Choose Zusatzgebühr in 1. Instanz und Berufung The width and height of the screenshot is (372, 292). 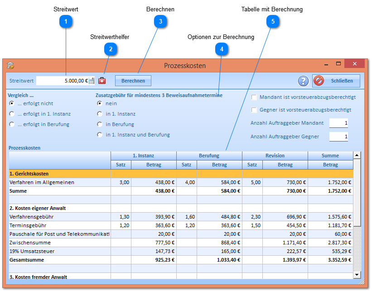(x=100, y=135)
